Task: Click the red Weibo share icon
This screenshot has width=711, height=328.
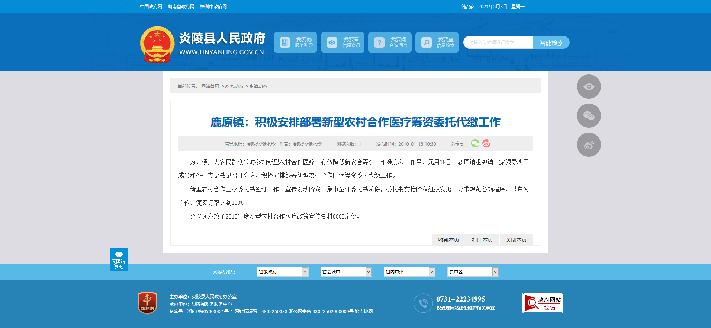Action: click(486, 143)
